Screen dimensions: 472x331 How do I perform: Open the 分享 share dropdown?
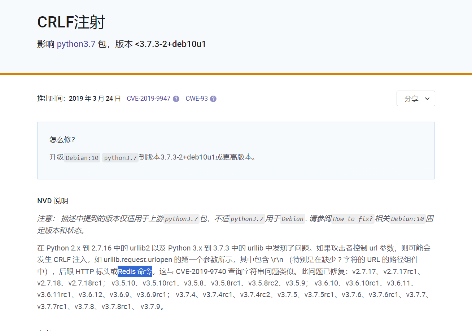pos(416,98)
